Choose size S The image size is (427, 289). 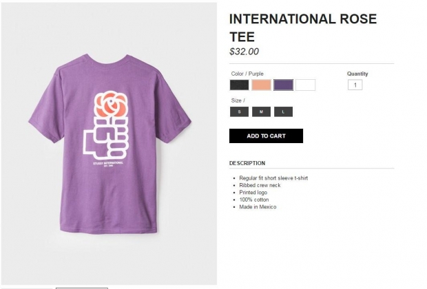click(239, 111)
